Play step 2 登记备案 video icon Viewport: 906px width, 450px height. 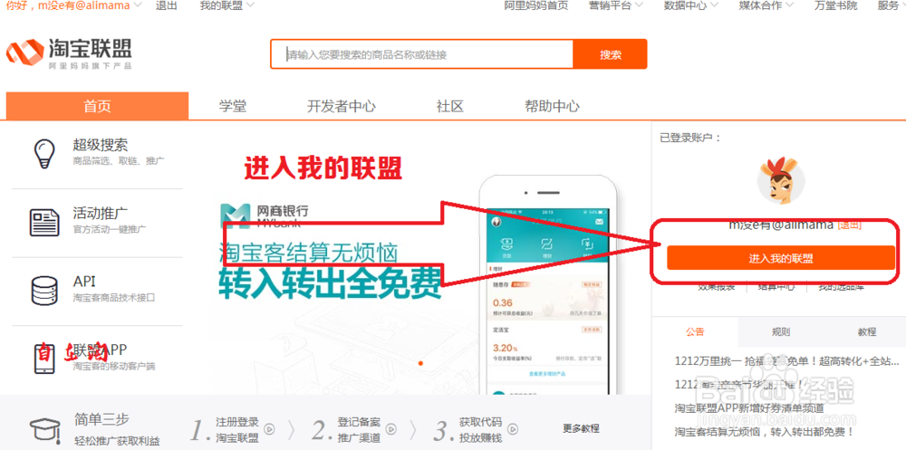tap(391, 429)
